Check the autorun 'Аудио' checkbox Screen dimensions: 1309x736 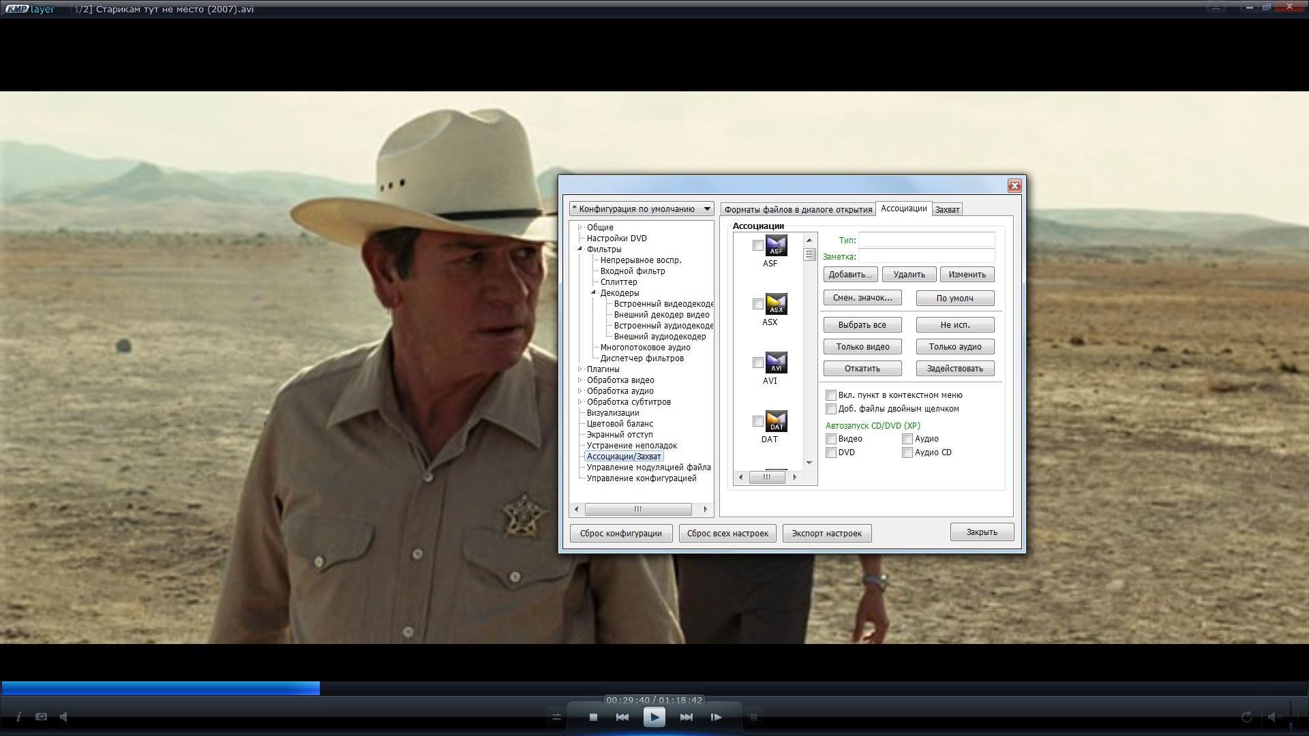pos(907,439)
